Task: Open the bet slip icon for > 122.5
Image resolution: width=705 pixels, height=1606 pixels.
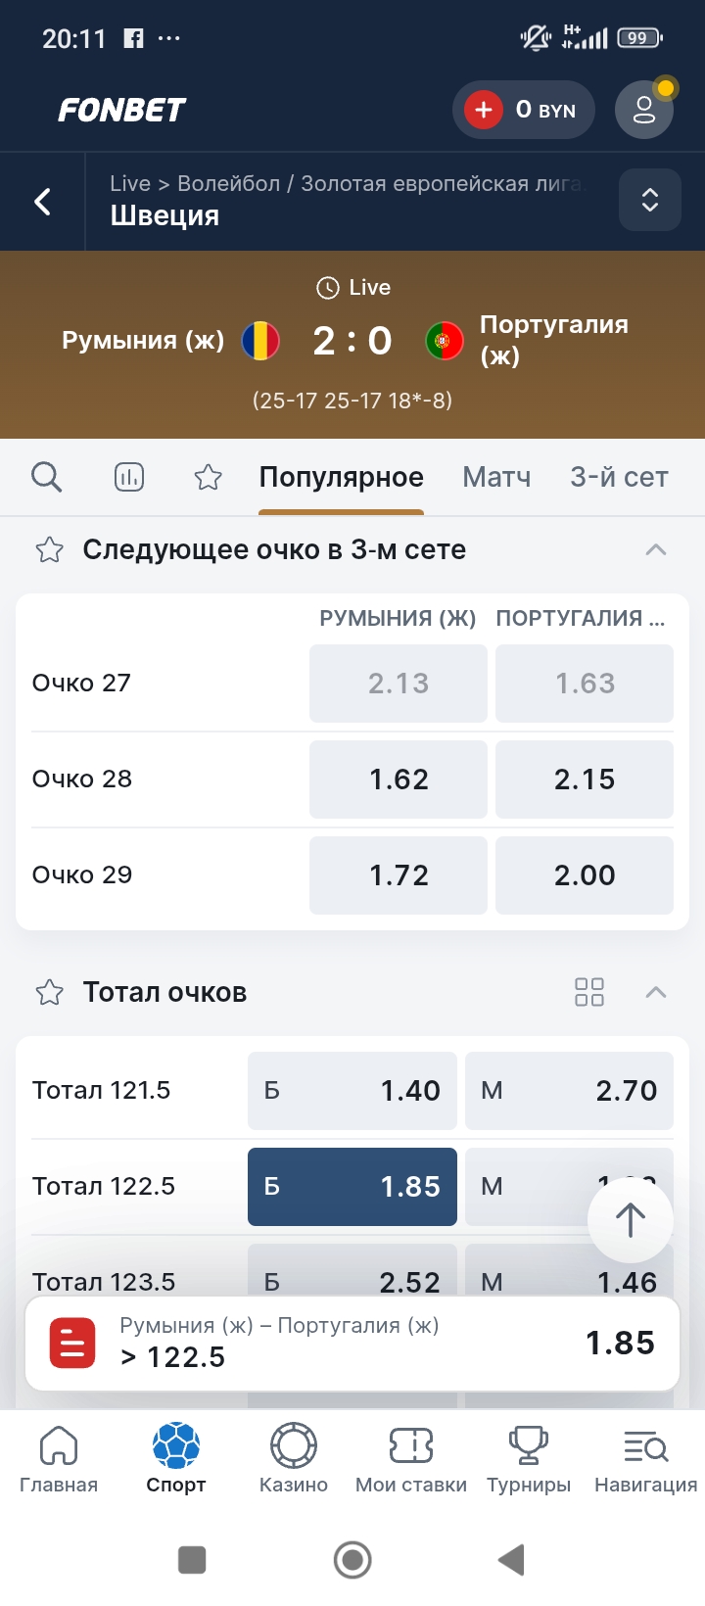Action: pos(72,1343)
